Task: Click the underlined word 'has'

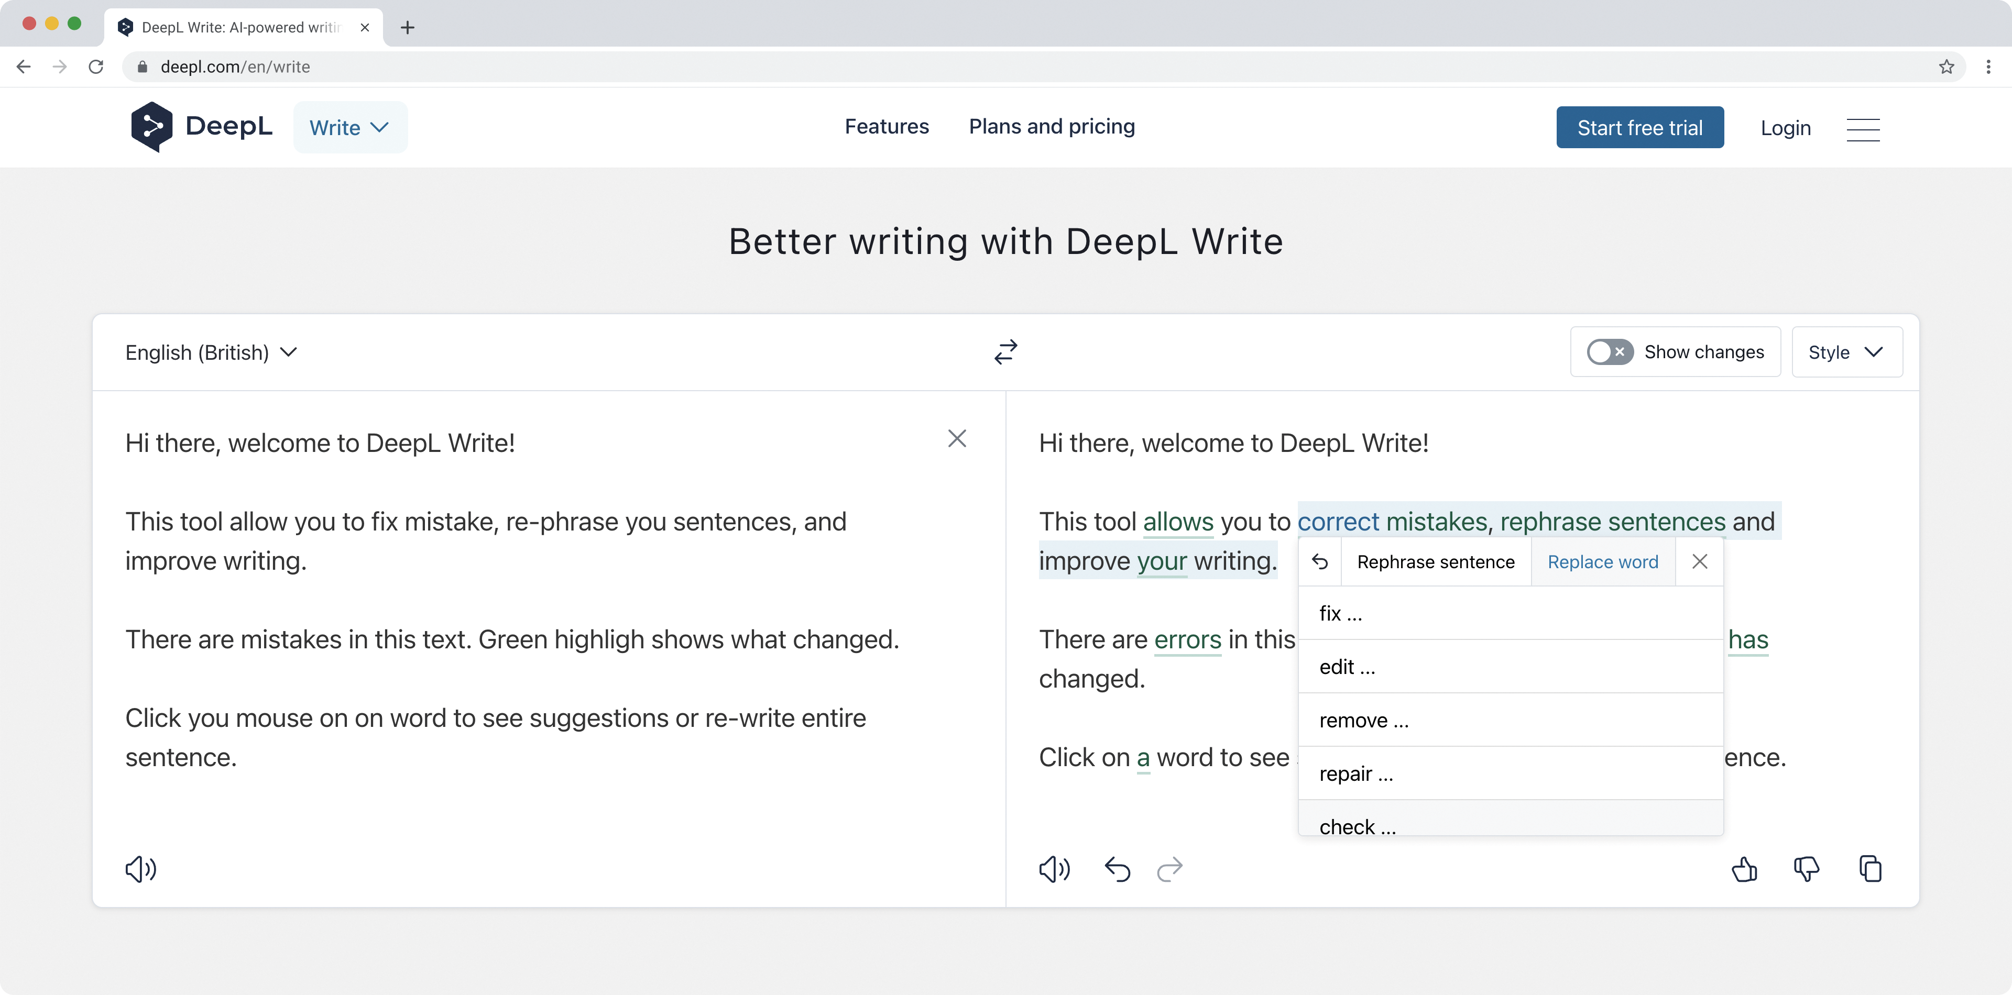Action: point(1748,640)
